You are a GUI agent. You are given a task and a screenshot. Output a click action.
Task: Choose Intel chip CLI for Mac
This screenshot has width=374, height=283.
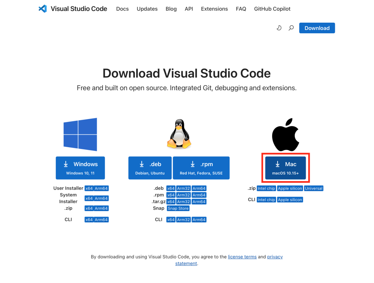coord(266,200)
